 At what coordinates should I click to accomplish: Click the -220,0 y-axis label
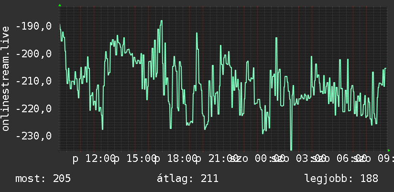click(33, 109)
